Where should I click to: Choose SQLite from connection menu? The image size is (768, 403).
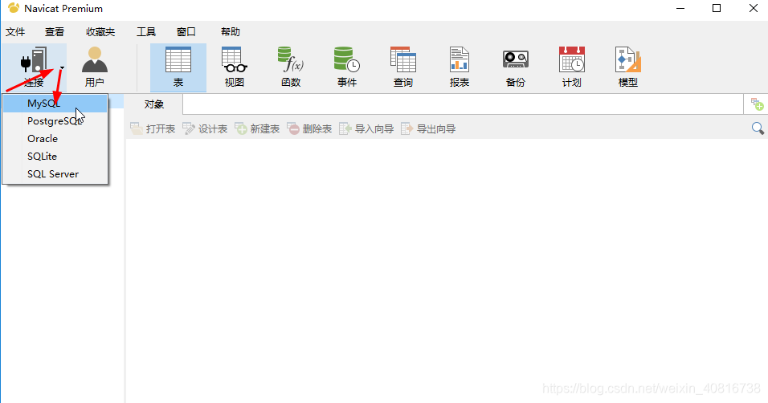pos(55,157)
